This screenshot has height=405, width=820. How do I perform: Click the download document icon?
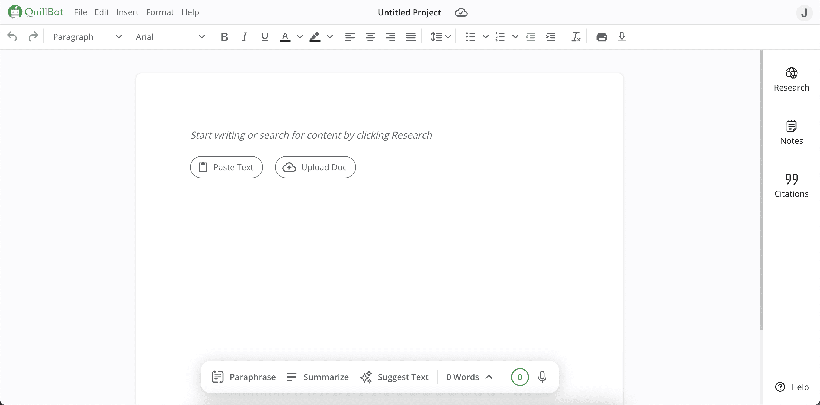[622, 37]
